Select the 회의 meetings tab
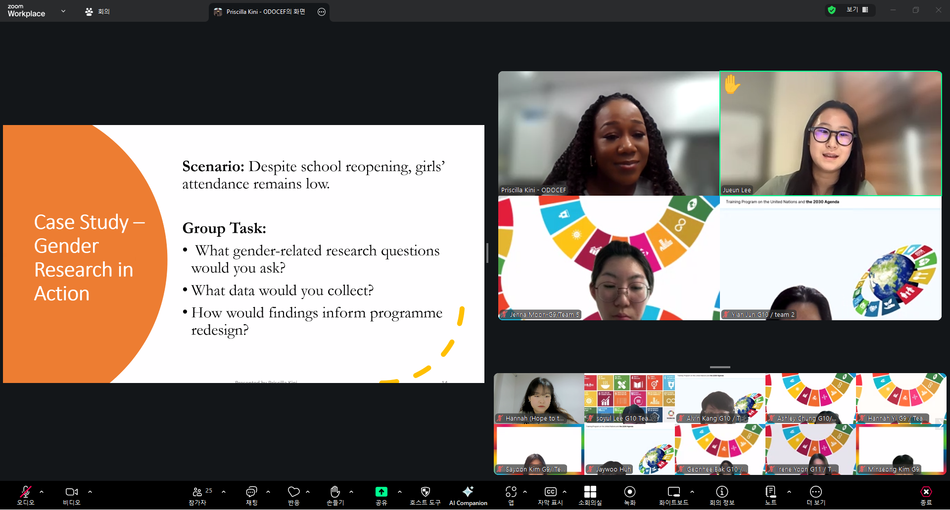Viewport: 950px width, 510px height. 97,11
